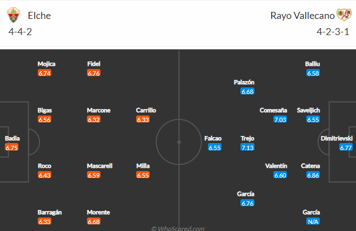Click Dimitrievski's 6.77 rating badge

(346, 147)
